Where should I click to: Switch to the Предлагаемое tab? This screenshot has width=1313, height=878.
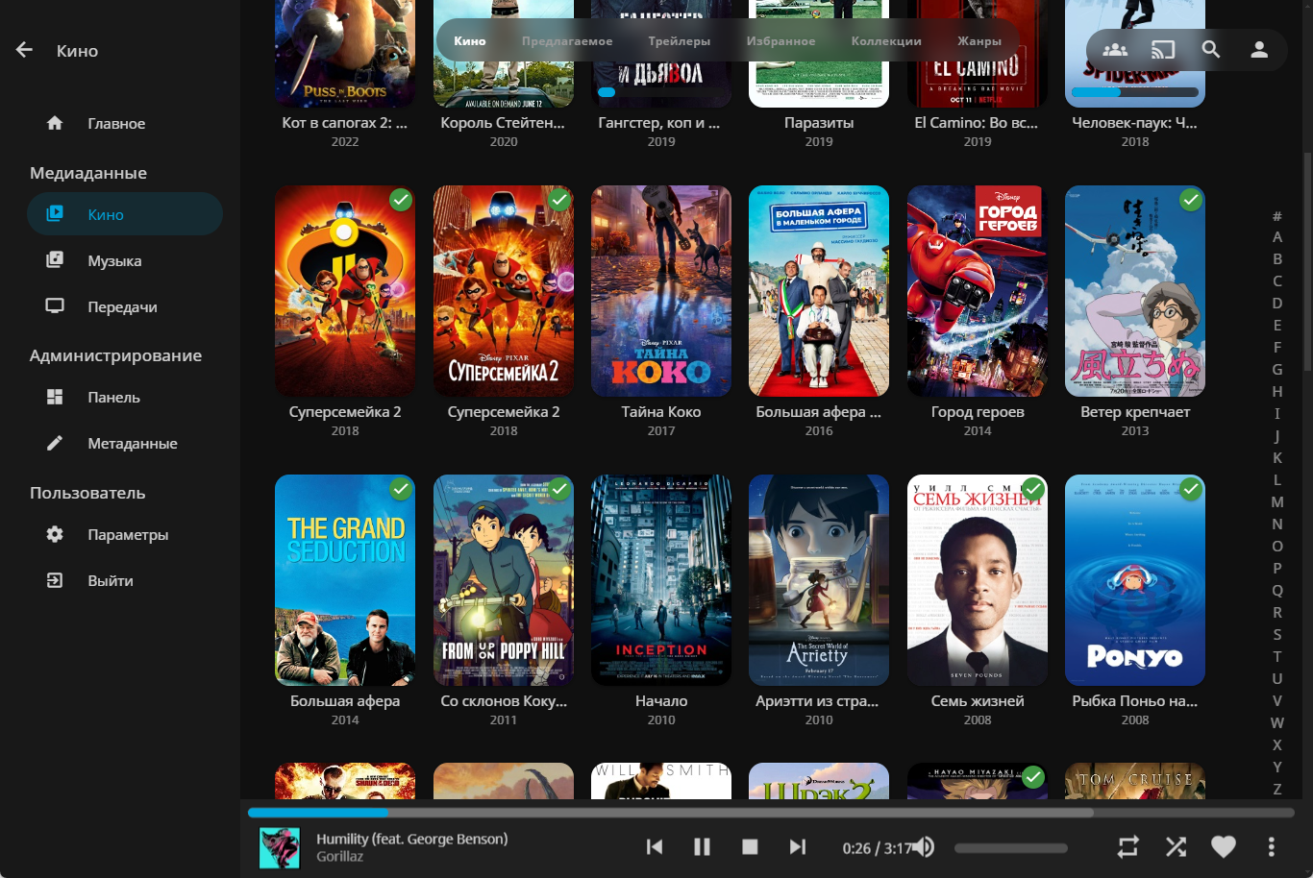coord(567,41)
